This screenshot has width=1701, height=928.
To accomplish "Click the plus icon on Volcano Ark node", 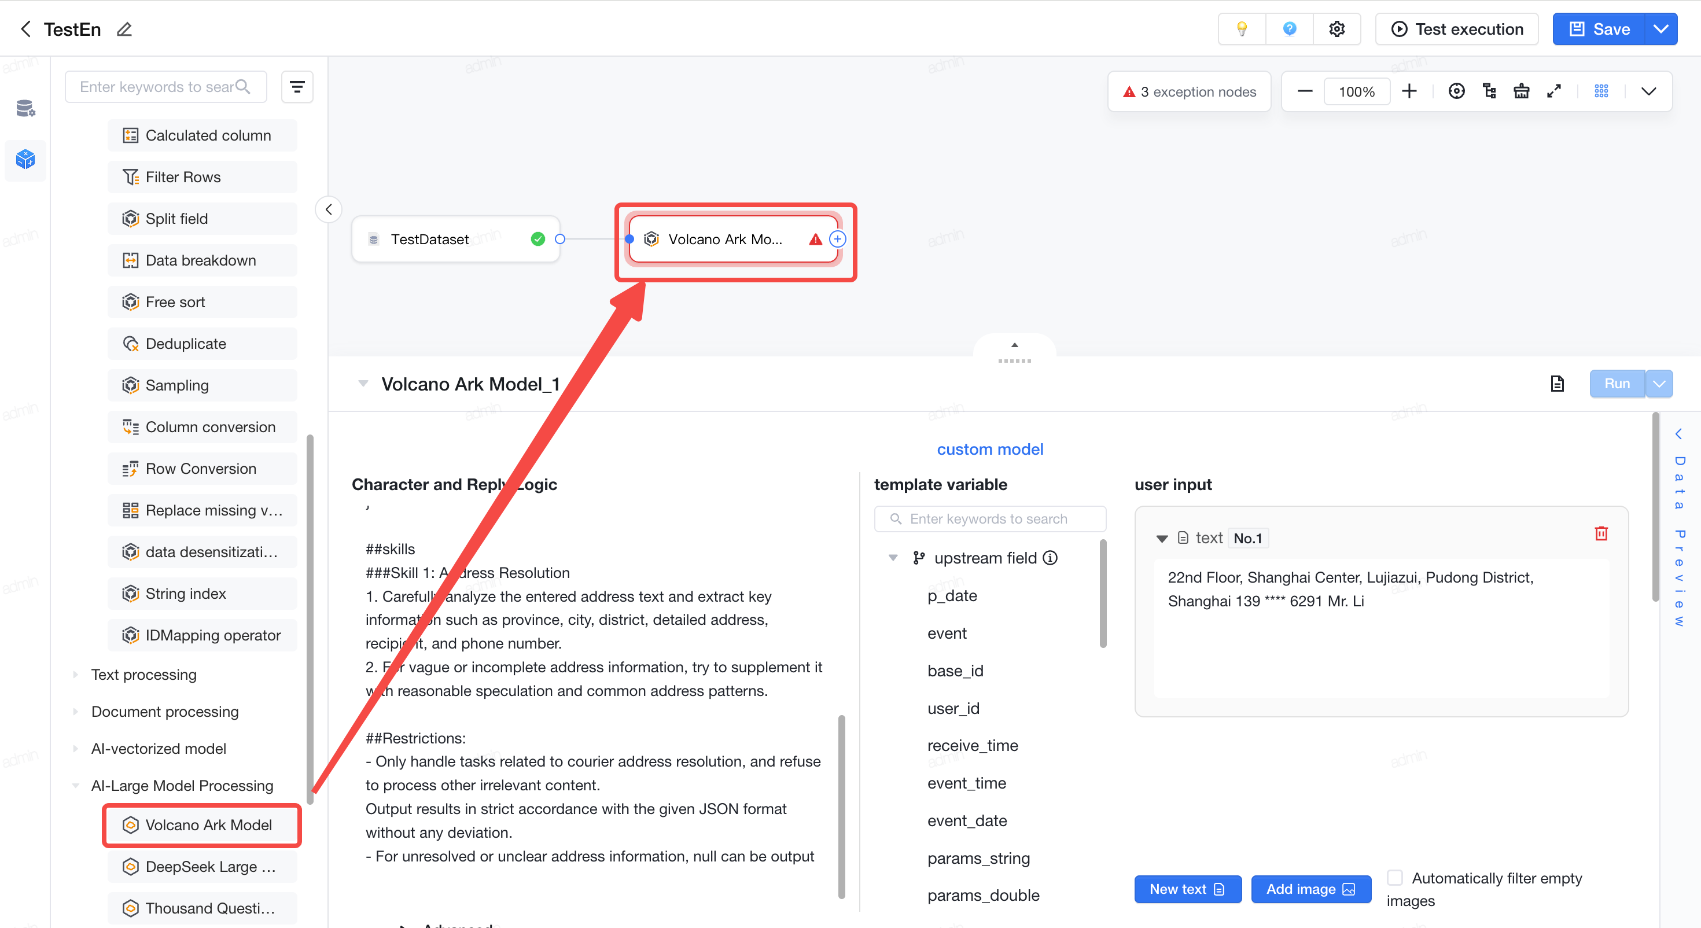I will (837, 239).
